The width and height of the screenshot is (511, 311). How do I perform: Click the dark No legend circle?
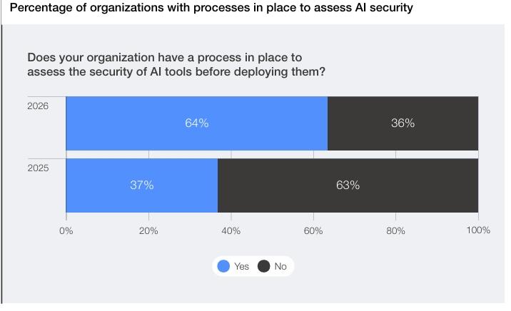tap(264, 266)
